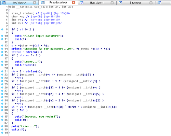Click s[1] on line 24
The width and height of the screenshot is (171, 136).
click(x=94, y=81)
